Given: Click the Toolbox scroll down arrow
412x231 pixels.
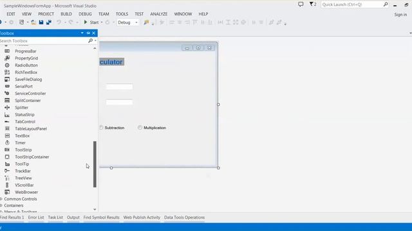Looking at the screenshot, I should click(95, 209).
